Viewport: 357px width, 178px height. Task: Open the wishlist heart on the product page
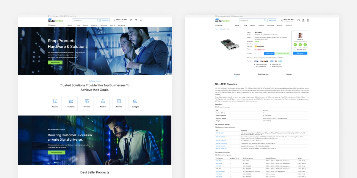(298, 20)
